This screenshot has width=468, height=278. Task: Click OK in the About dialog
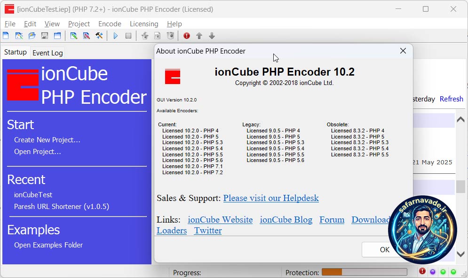point(384,249)
